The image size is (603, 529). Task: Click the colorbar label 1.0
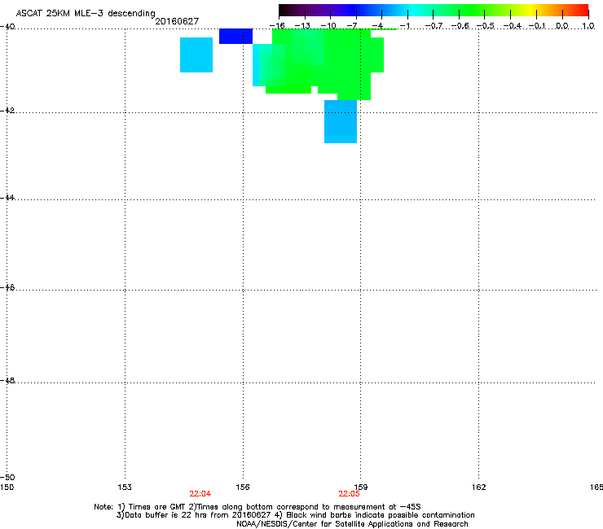[x=588, y=26]
